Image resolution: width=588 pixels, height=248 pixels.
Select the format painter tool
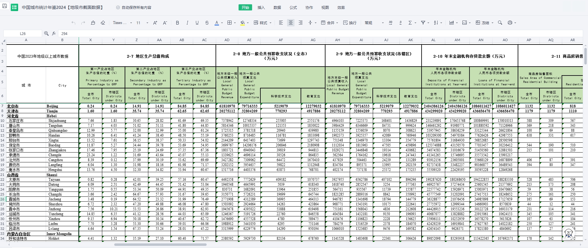[x=93, y=23]
